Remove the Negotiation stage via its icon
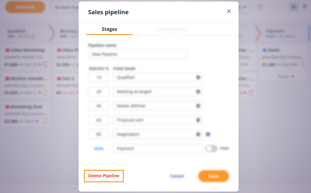Image resolution: width=311 pixels, height=193 pixels. pos(198,134)
